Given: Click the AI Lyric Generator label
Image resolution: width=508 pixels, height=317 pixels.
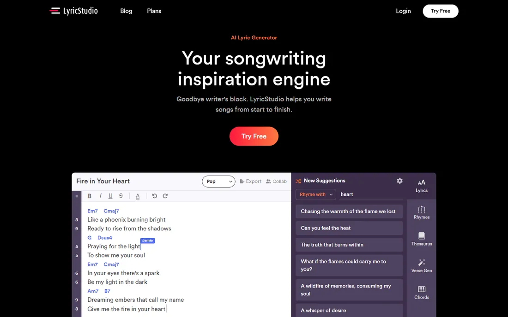Looking at the screenshot, I should point(254,37).
